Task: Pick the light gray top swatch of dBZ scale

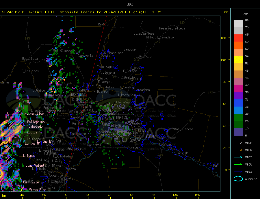Action: [238, 24]
